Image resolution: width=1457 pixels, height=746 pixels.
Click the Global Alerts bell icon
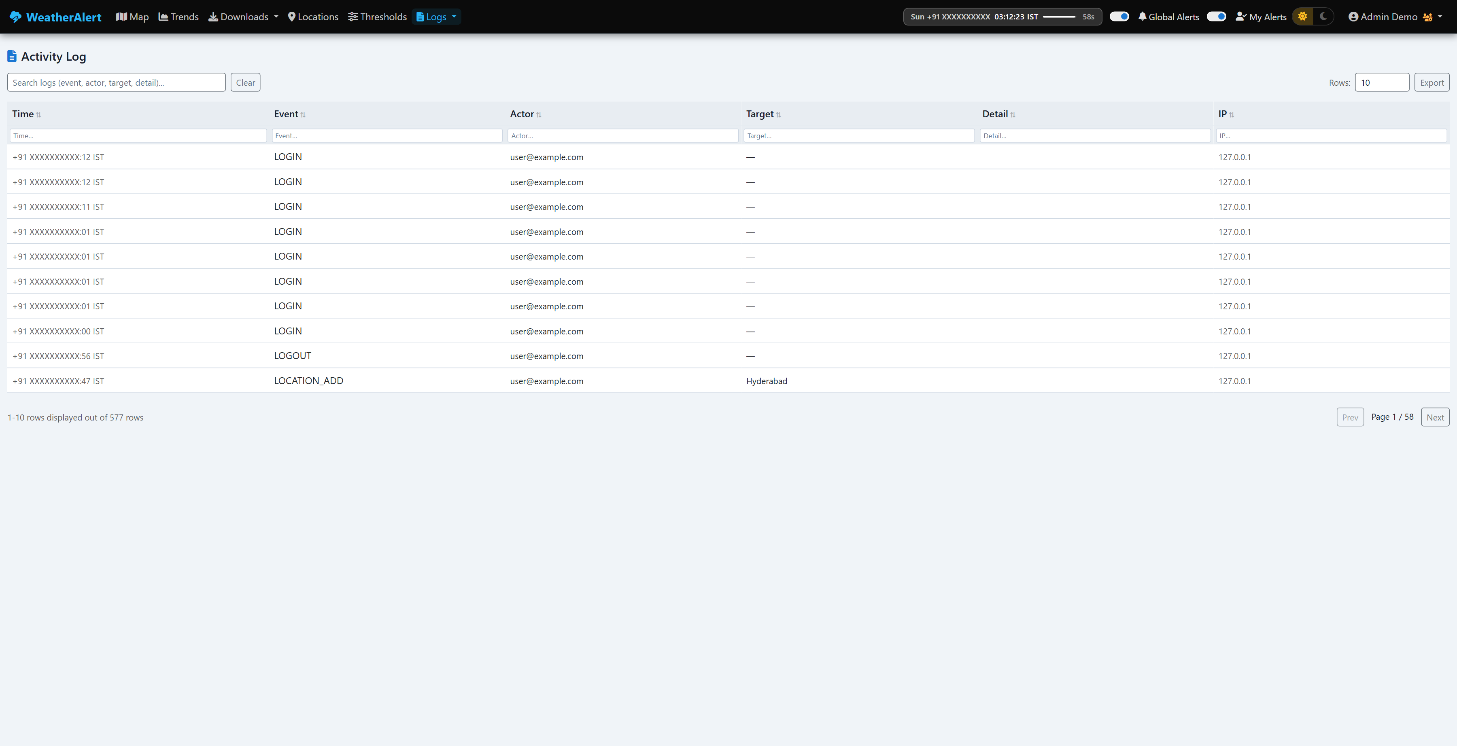[x=1141, y=17]
